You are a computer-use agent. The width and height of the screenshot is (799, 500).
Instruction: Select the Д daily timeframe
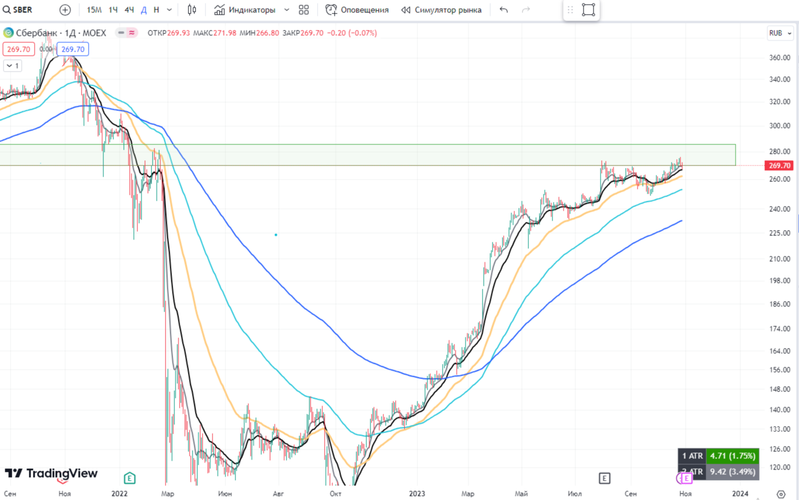[144, 10]
